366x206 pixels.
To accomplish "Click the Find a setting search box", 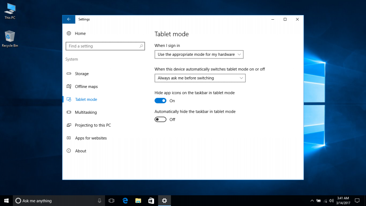I will (105, 46).
